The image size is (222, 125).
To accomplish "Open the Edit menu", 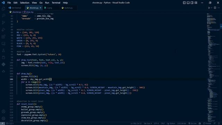I will pos(15,3).
